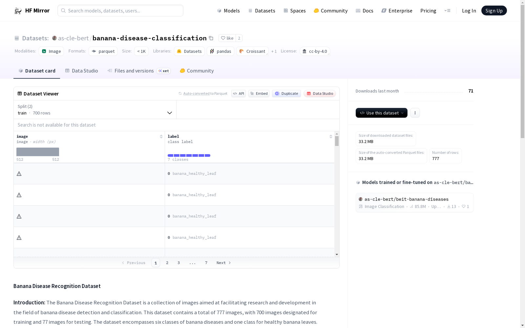Expand the Split train dropdown
525x328 pixels.
click(95, 110)
